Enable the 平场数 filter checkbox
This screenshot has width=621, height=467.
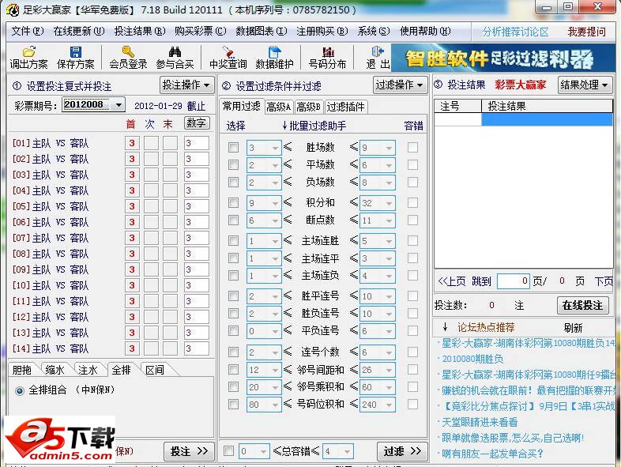tap(233, 164)
